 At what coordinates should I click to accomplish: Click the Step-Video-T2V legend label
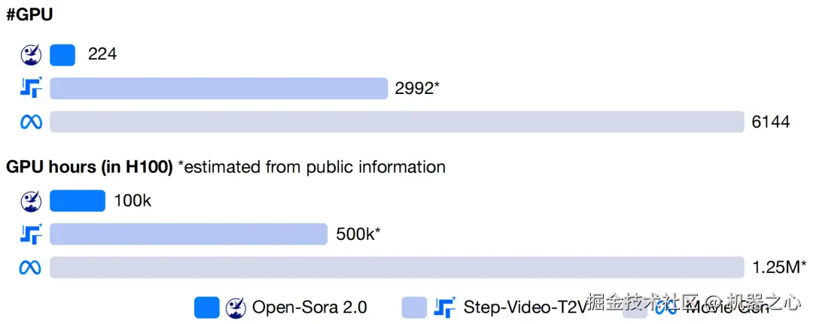(x=525, y=307)
